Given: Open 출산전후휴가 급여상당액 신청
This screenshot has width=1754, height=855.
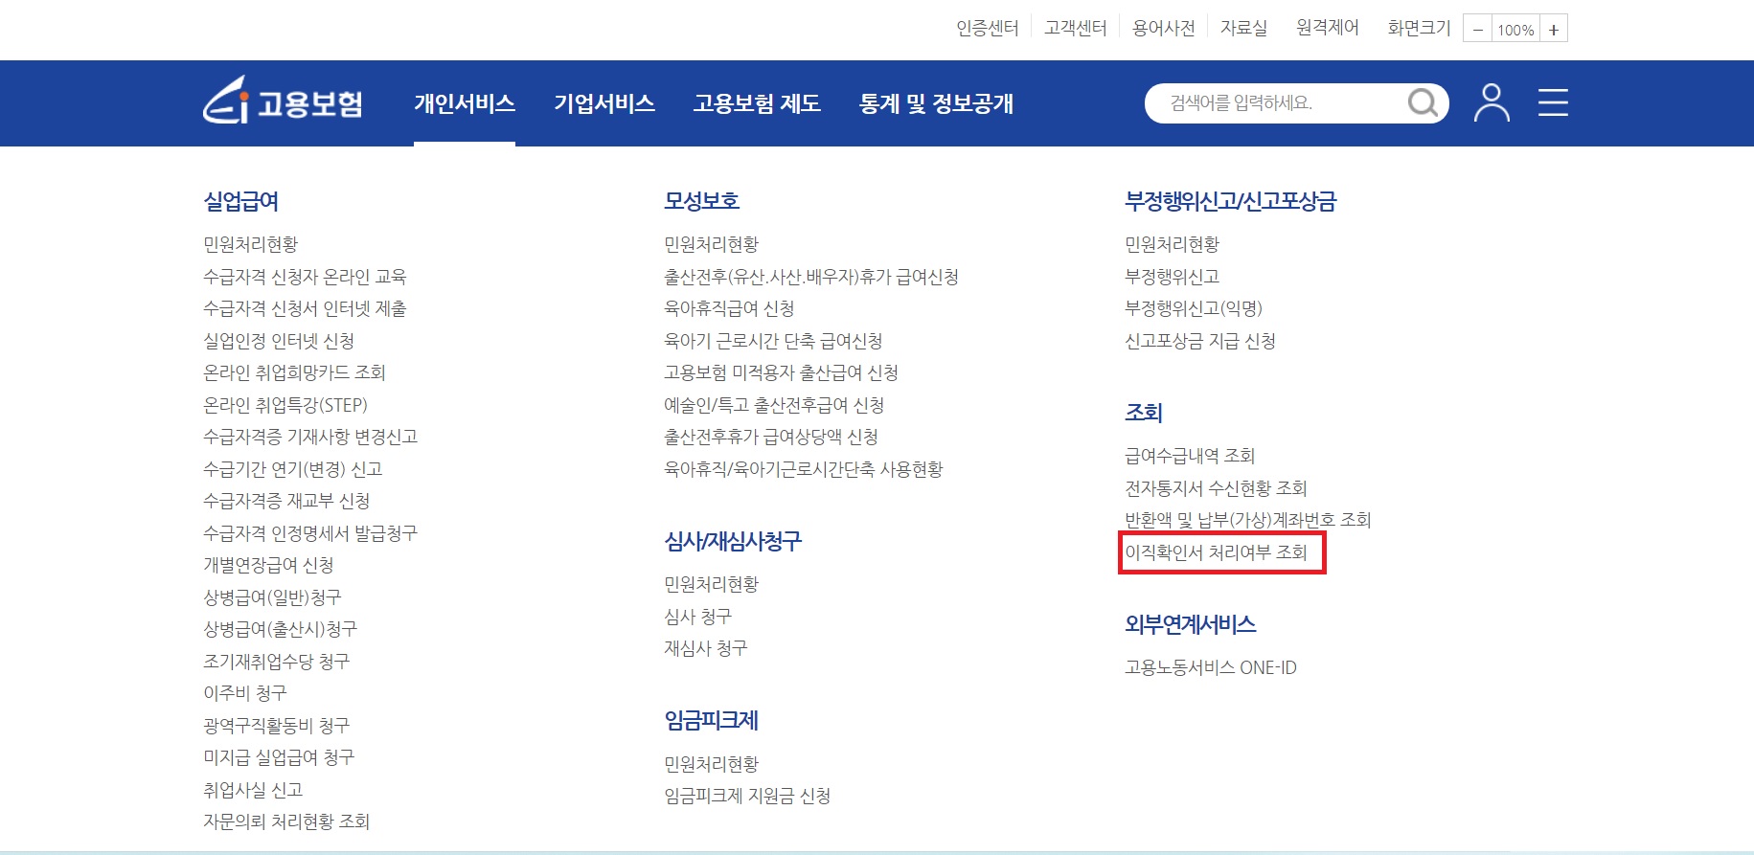Looking at the screenshot, I should pos(771,437).
